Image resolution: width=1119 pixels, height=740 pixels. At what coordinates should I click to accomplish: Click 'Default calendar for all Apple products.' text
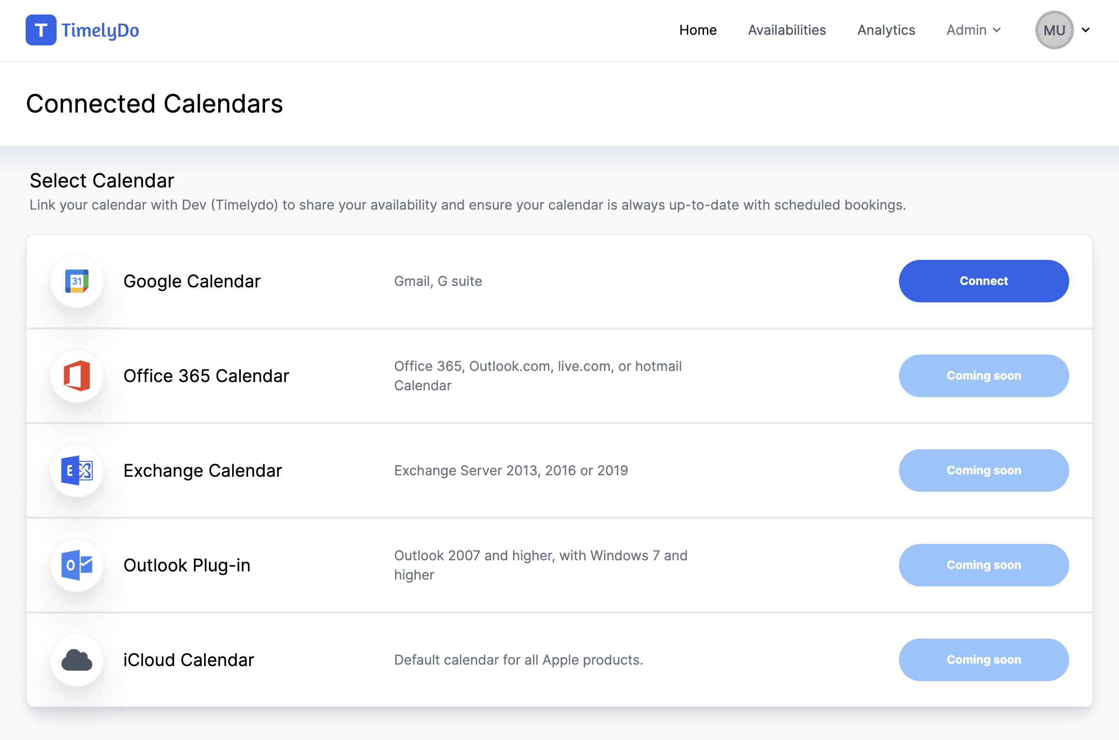pyautogui.click(x=518, y=660)
